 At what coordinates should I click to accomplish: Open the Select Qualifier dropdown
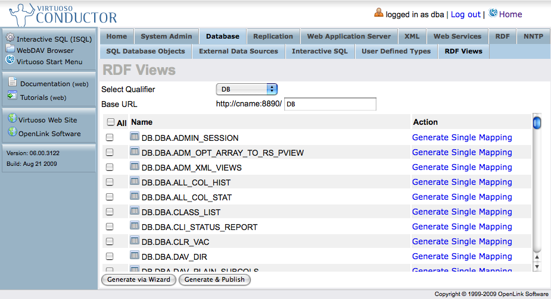point(247,89)
